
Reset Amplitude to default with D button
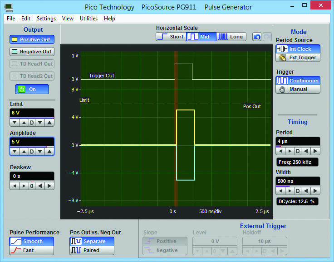[x=32, y=151]
